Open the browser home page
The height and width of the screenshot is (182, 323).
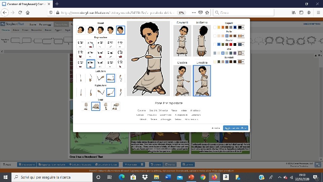tap(28, 12)
